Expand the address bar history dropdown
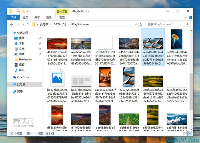This screenshot has width=200, height=143. click(136, 24)
